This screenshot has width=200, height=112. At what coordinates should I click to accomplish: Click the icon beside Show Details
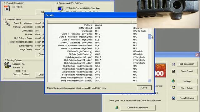pyautogui.click(x=173, y=88)
